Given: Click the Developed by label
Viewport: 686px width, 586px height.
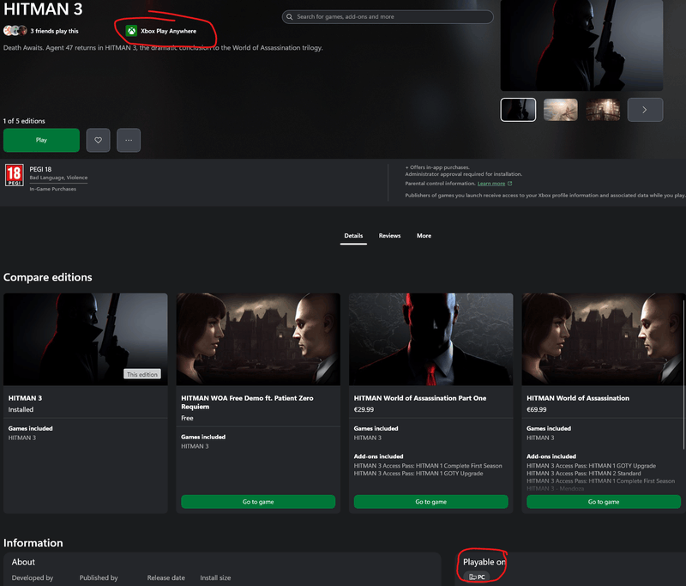Looking at the screenshot, I should pyautogui.click(x=33, y=577).
